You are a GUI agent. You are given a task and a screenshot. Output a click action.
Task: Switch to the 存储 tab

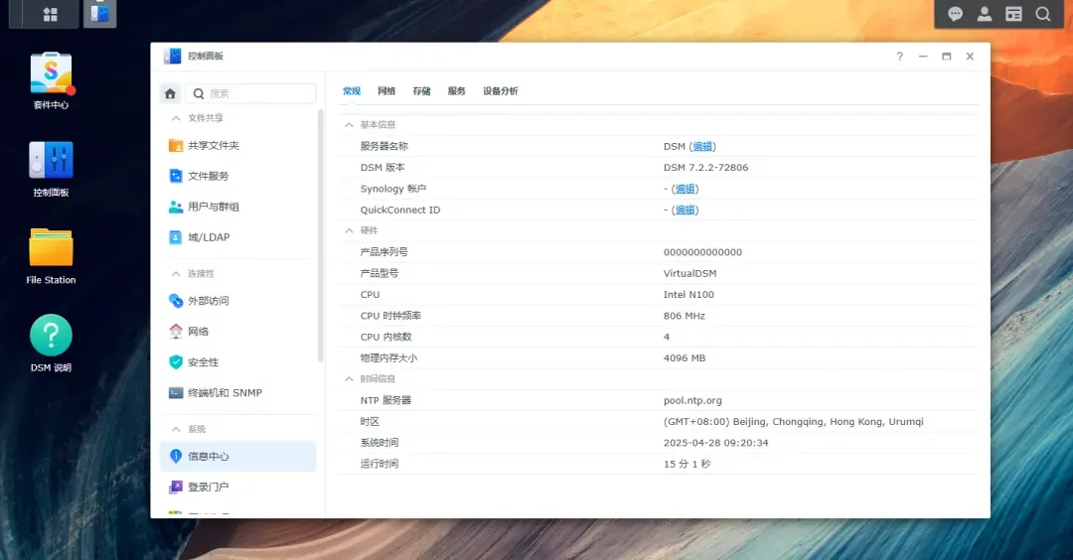421,91
